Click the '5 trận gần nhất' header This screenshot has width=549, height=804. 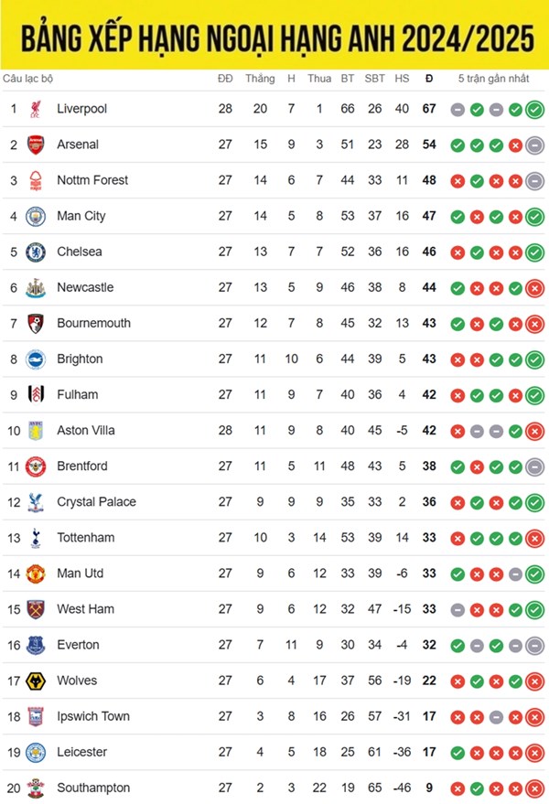(493, 79)
